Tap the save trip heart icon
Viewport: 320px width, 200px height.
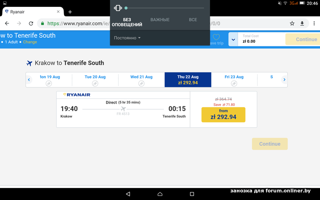216,37
